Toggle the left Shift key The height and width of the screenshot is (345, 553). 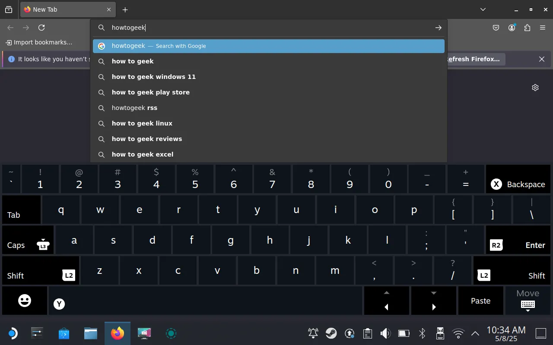(16, 276)
